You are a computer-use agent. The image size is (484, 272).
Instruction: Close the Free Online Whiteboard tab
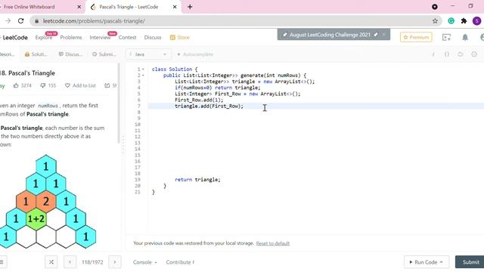[79, 7]
